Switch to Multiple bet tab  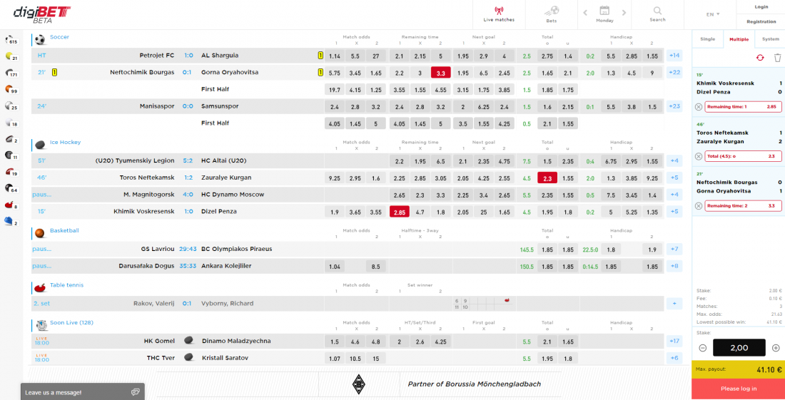click(739, 39)
